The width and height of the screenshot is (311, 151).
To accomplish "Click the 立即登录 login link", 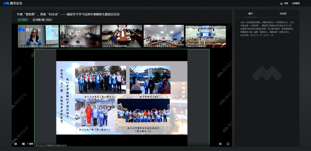I will click(x=296, y=3).
